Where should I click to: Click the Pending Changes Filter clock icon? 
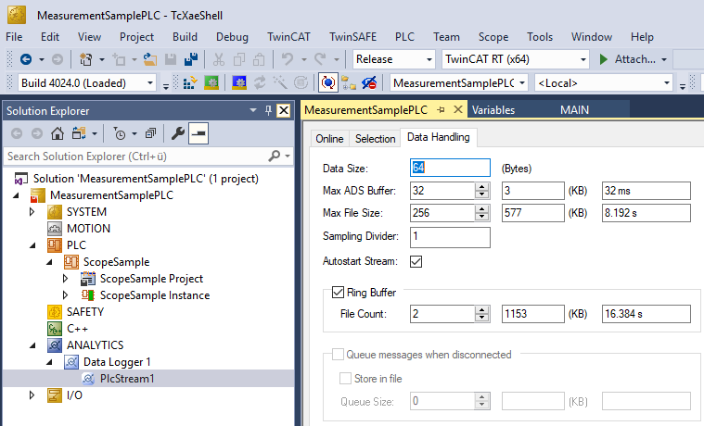coord(120,133)
